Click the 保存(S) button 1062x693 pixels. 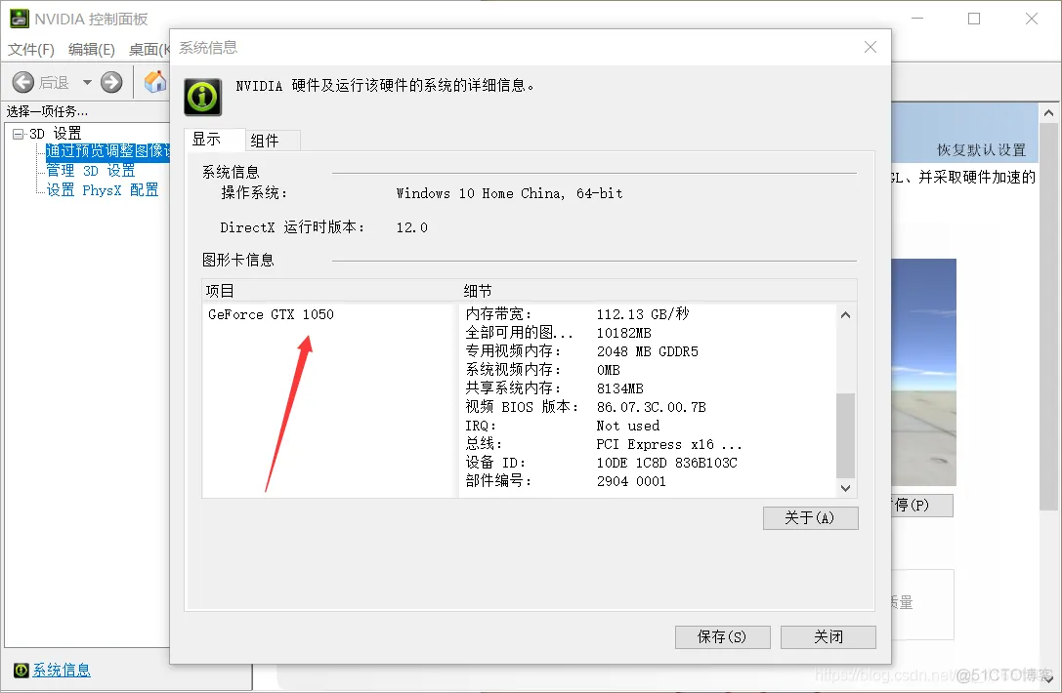click(x=722, y=636)
